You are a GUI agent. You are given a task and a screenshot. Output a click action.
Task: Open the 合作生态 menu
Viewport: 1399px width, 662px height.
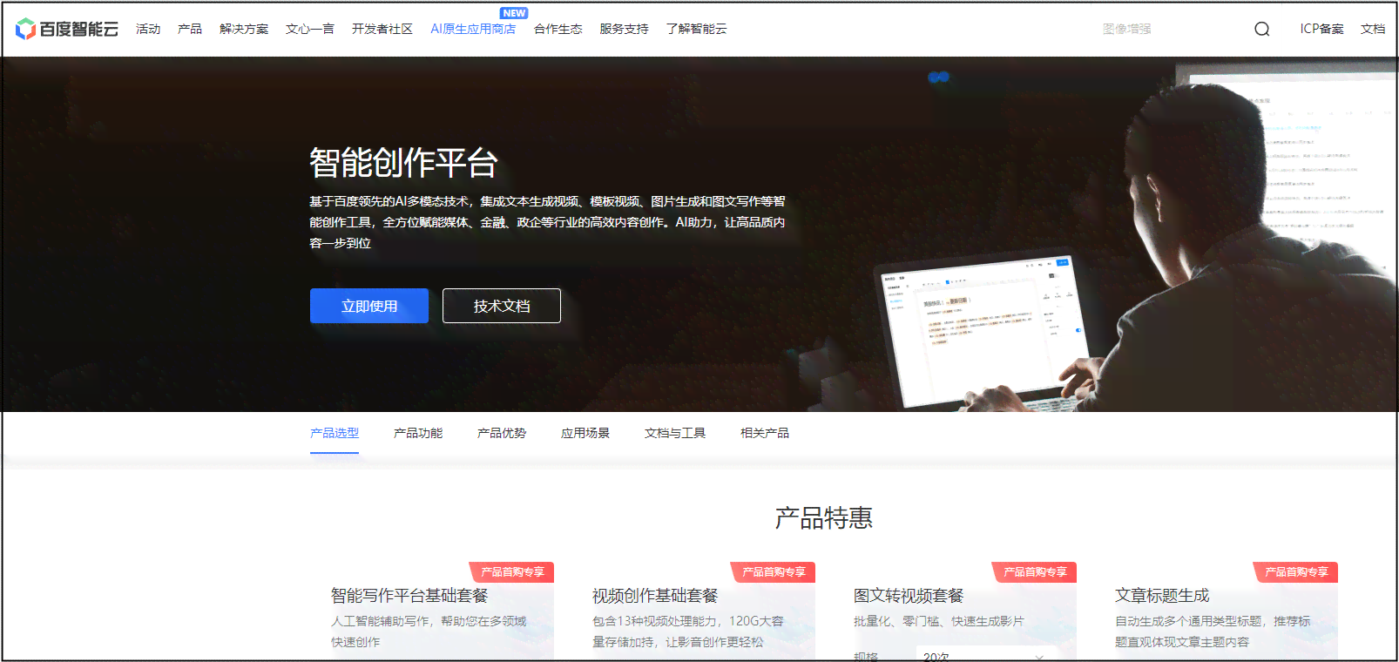[x=558, y=29]
